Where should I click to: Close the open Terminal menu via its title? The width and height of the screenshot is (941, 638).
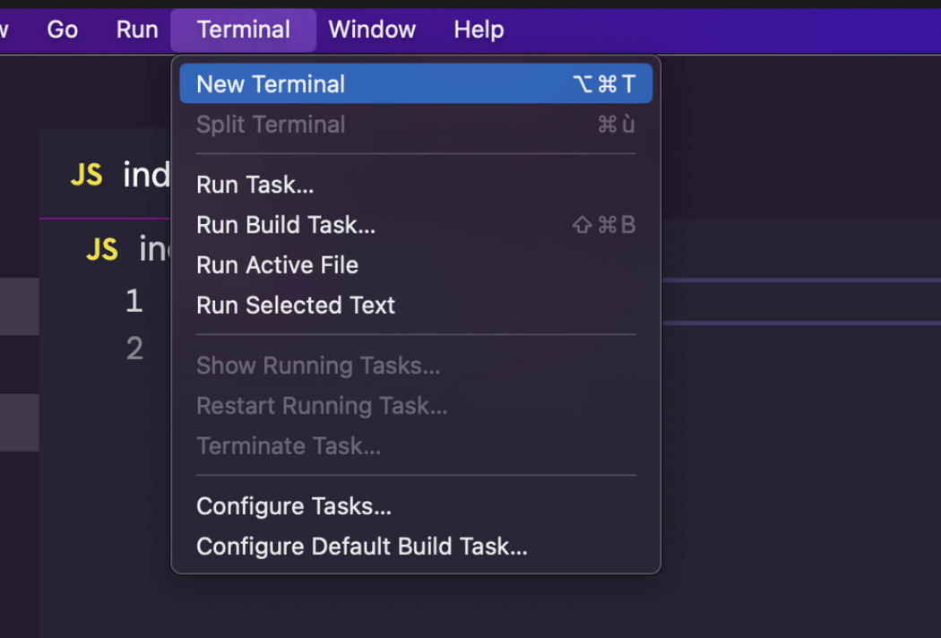pyautogui.click(x=244, y=30)
